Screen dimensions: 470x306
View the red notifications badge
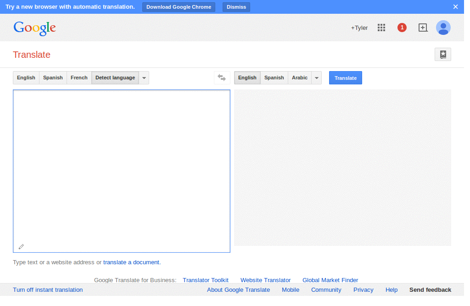[x=402, y=28]
